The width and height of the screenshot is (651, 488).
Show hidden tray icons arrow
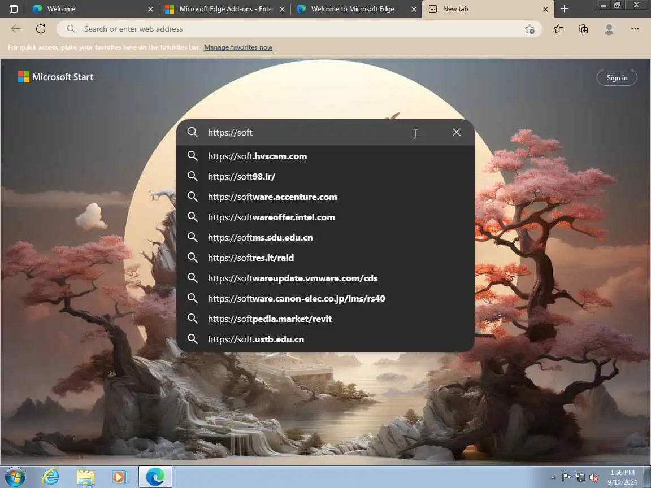click(x=553, y=478)
